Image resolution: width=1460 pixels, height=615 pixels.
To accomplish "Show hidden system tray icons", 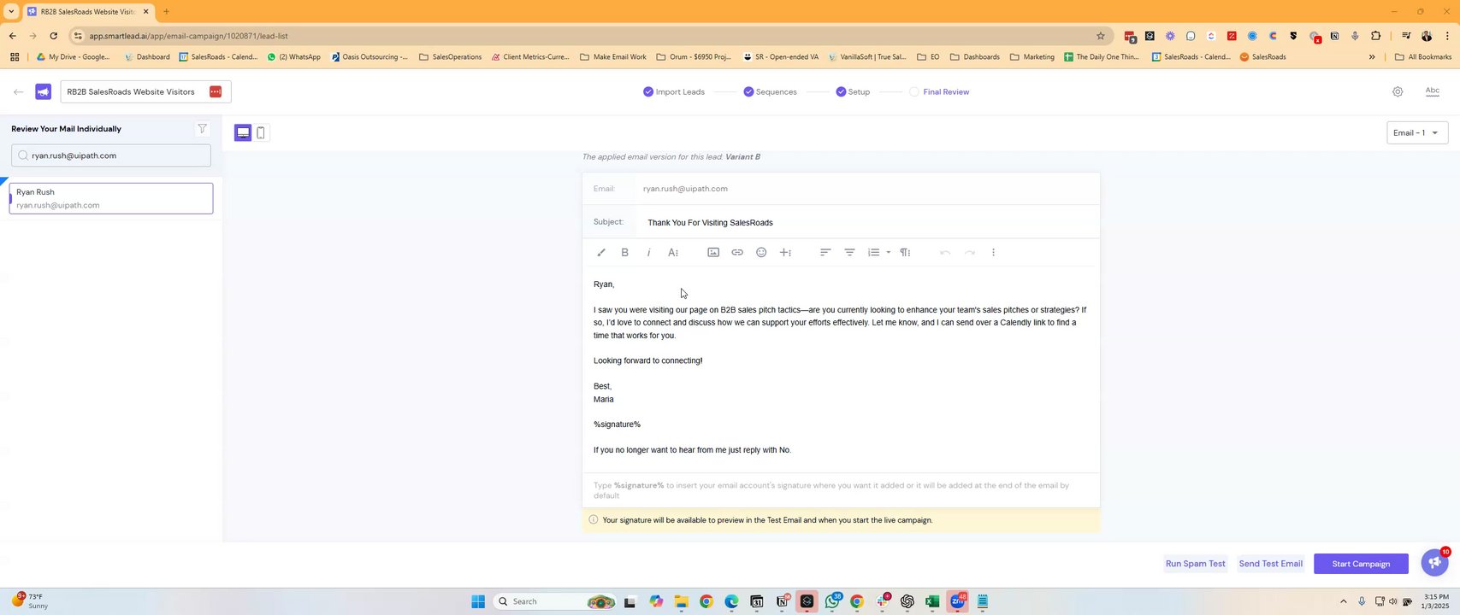I will point(1343,601).
